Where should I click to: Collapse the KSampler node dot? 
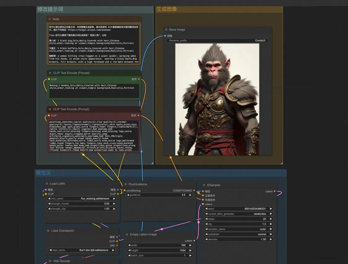point(204,185)
